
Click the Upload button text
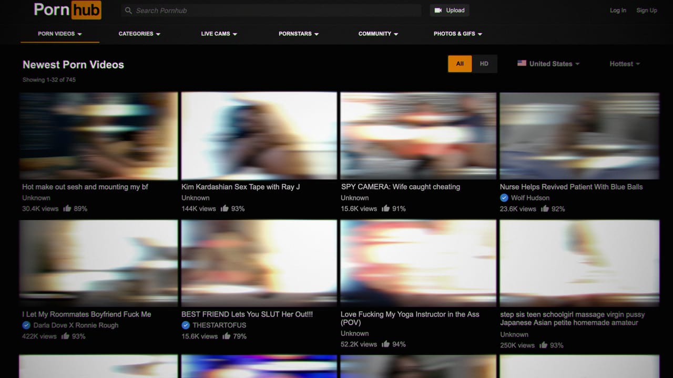(455, 10)
